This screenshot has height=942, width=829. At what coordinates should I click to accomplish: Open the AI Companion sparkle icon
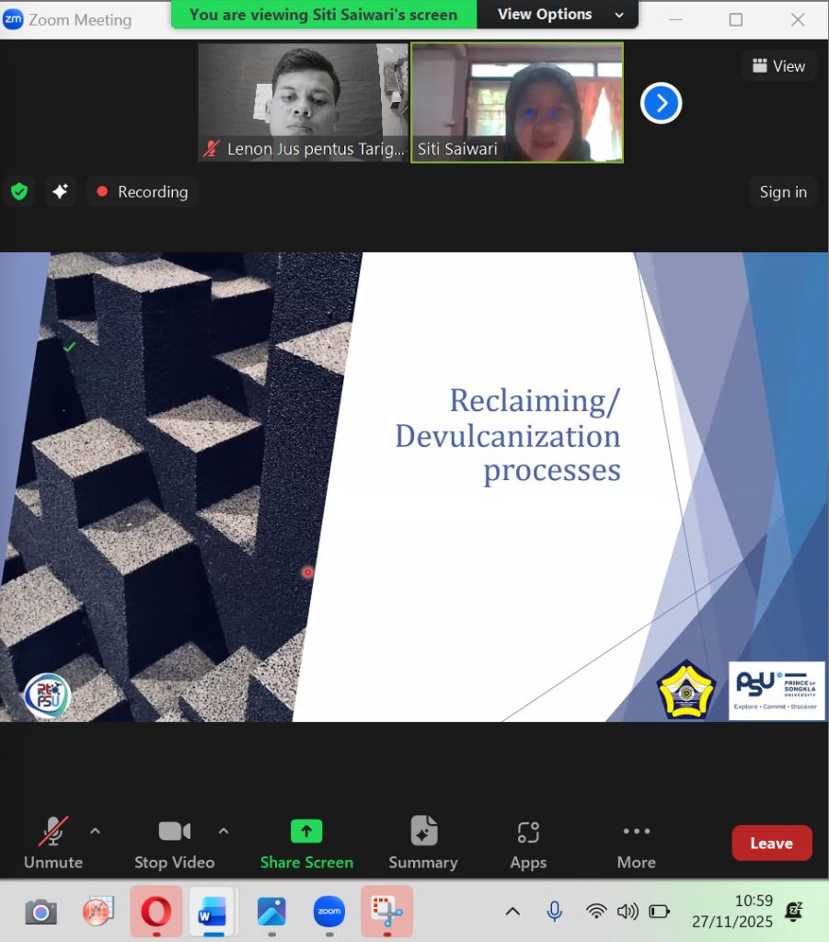(x=60, y=191)
